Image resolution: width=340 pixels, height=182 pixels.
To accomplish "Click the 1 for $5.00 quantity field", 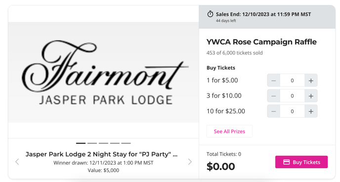I will click(x=292, y=81).
